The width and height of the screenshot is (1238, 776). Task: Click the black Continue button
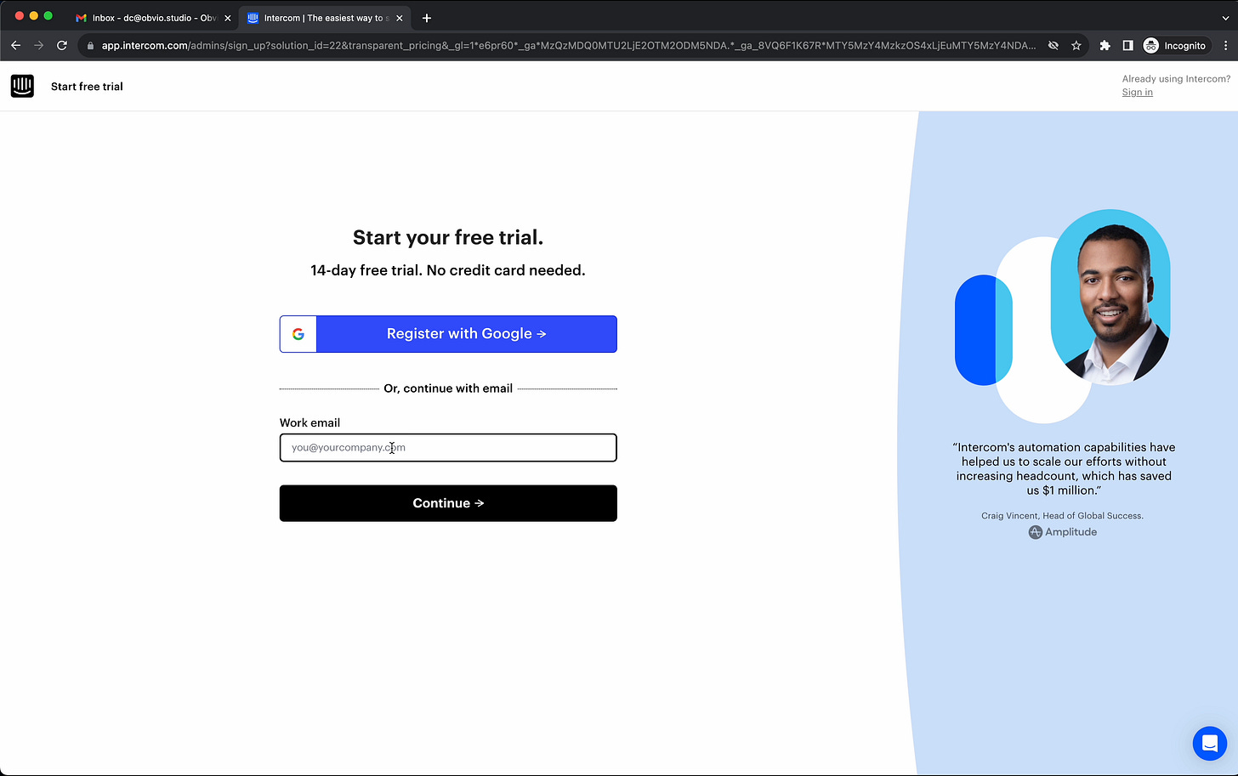coord(448,503)
